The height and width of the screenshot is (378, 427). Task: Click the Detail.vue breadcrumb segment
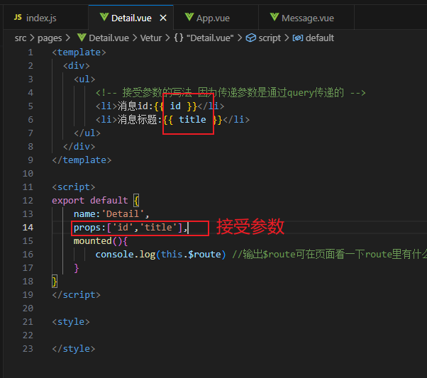(x=109, y=38)
